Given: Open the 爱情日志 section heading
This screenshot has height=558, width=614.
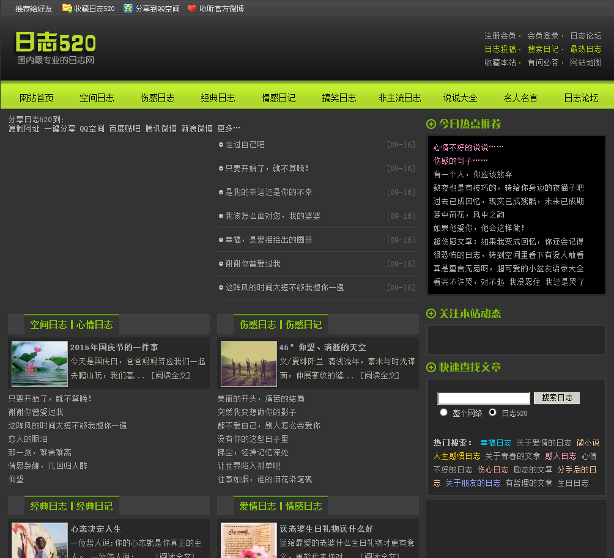Looking at the screenshot, I should 257,506.
